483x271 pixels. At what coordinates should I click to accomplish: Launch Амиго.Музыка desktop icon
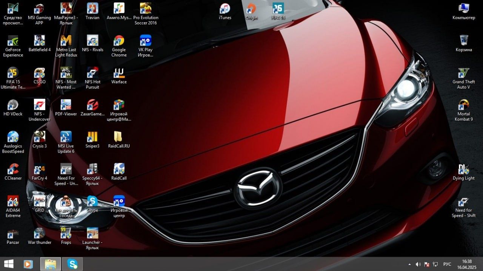click(119, 11)
